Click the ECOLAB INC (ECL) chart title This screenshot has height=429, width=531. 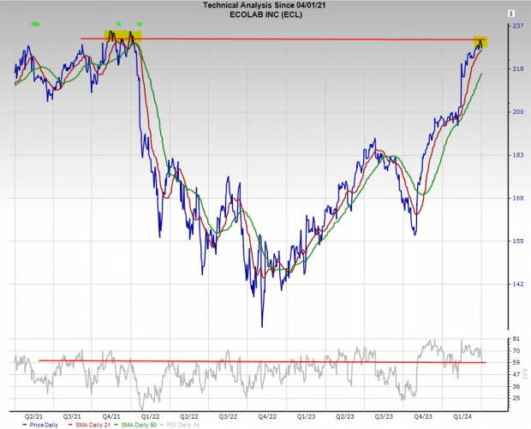[262, 15]
